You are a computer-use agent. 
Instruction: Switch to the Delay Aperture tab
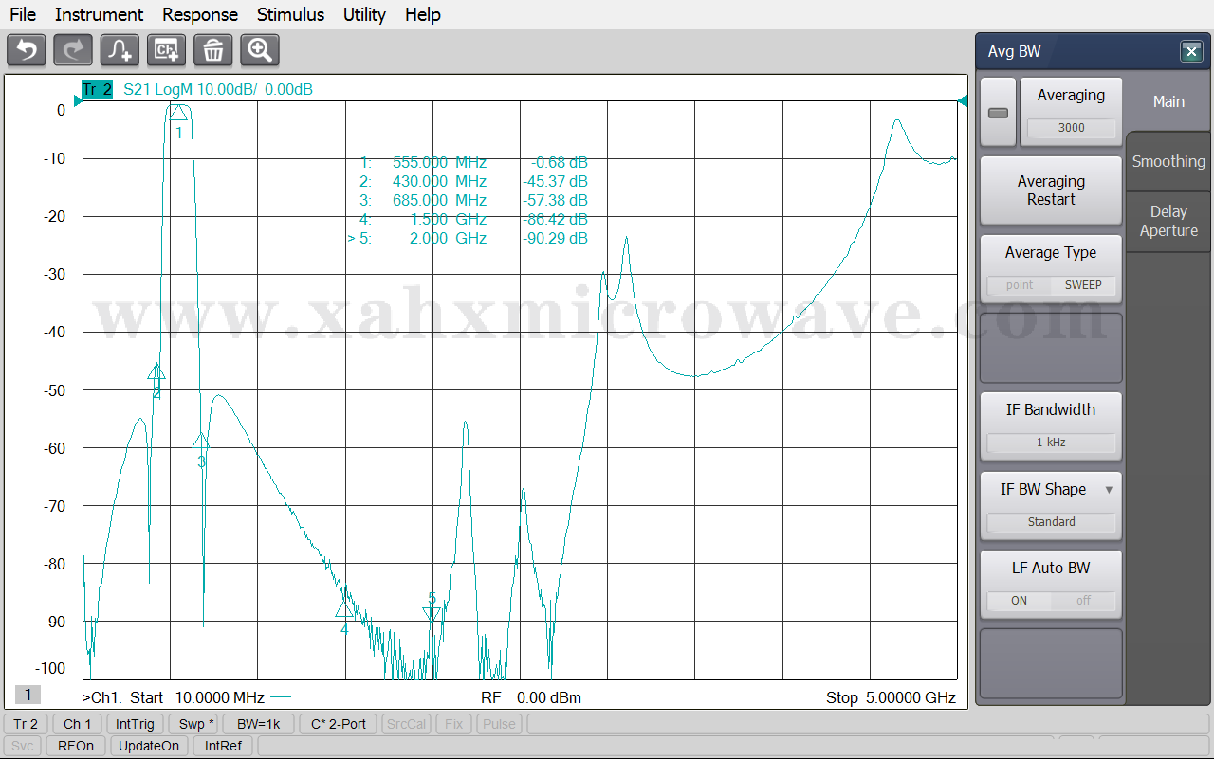coord(1168,221)
